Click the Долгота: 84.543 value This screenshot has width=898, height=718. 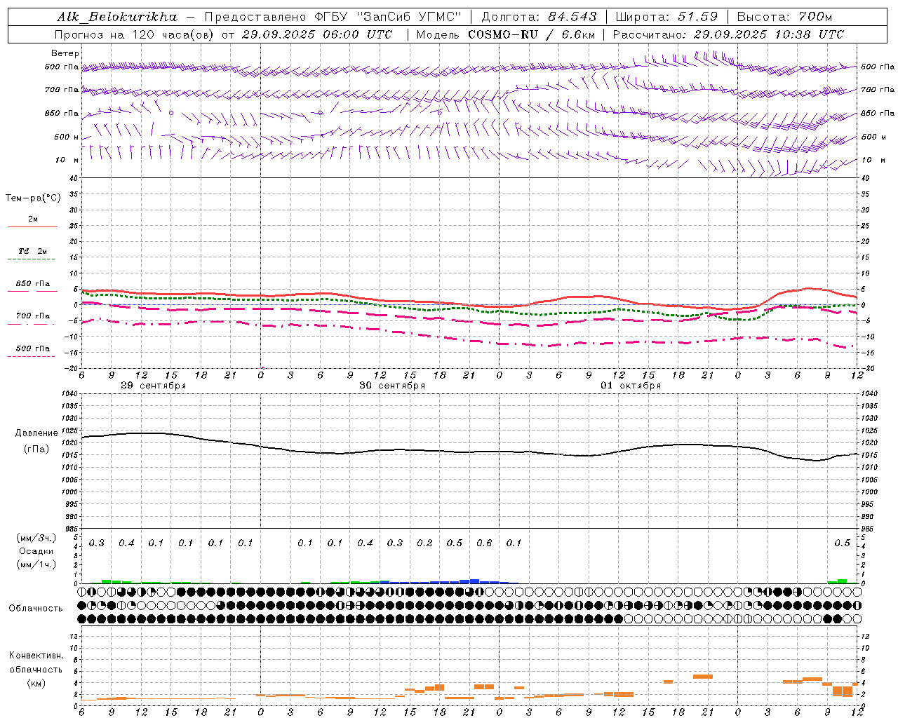click(x=539, y=17)
